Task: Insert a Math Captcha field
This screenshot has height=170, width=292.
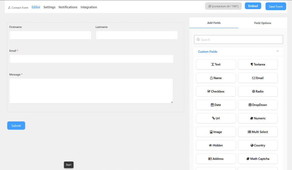Action: click(x=257, y=159)
